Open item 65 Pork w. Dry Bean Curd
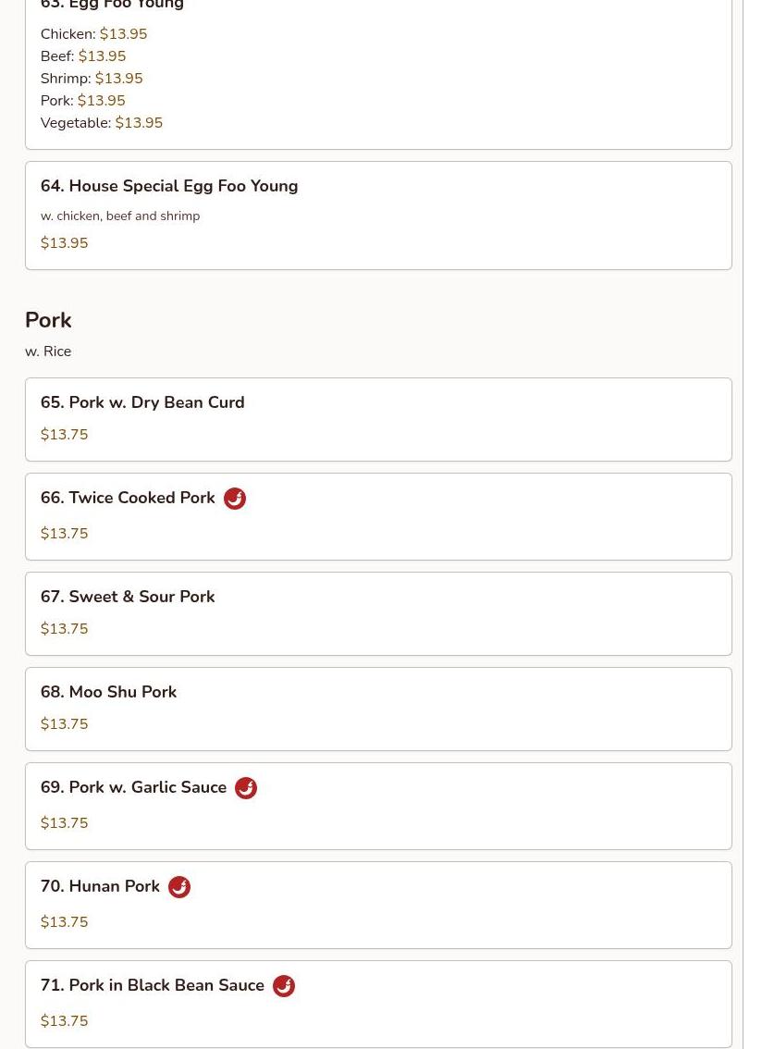762x1049 pixels. 142,402
